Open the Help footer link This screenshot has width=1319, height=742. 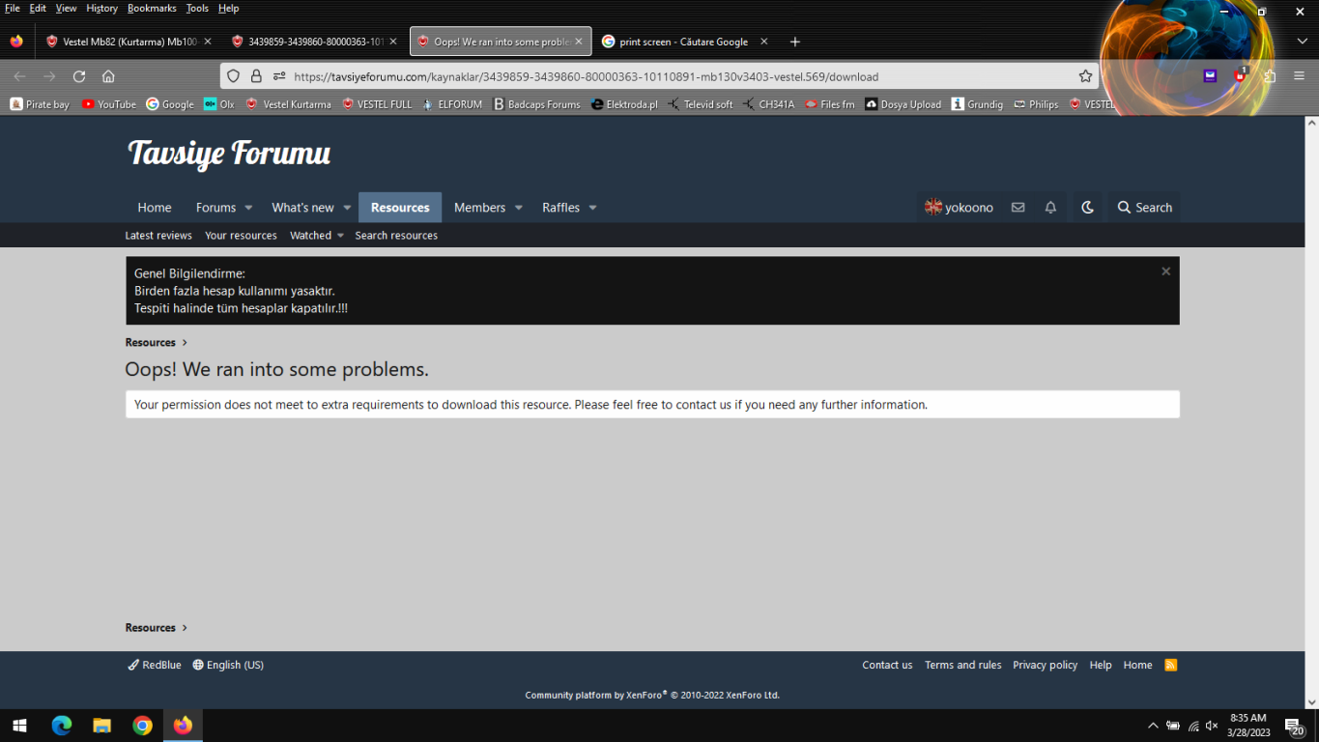pos(1101,665)
